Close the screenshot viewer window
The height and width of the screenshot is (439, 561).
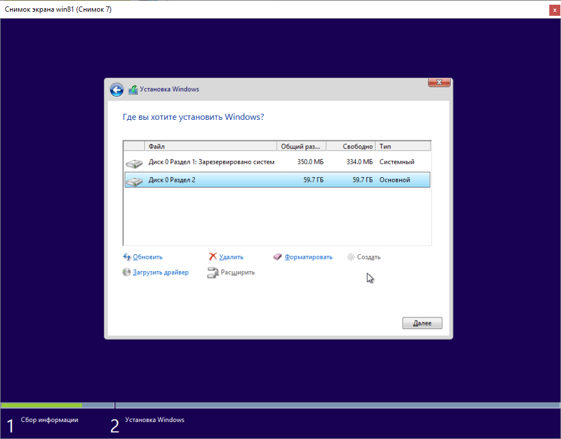(555, 11)
